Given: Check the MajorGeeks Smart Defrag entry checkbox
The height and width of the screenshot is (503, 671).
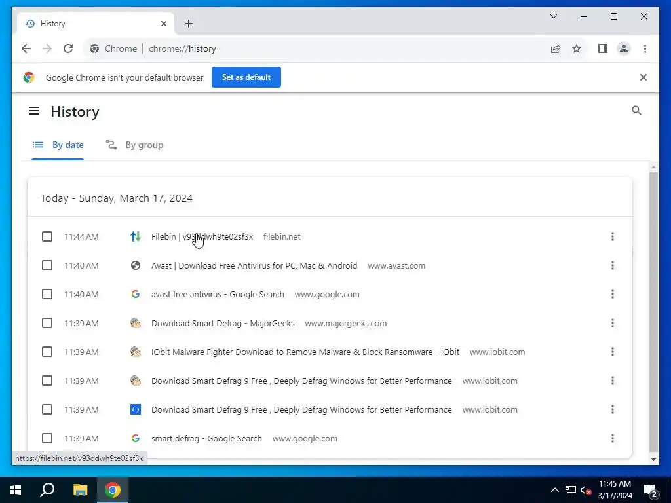Looking at the screenshot, I should coord(47,324).
